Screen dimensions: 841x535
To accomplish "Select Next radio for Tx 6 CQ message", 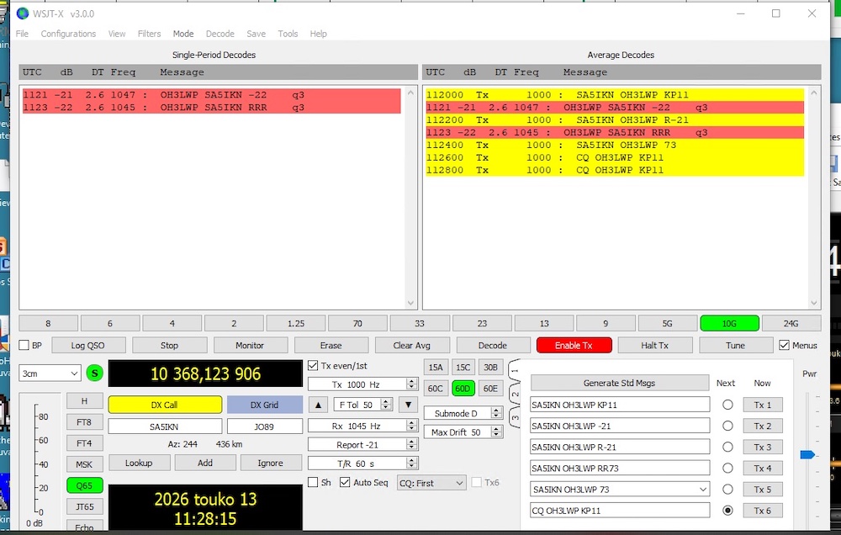I will pos(727,511).
